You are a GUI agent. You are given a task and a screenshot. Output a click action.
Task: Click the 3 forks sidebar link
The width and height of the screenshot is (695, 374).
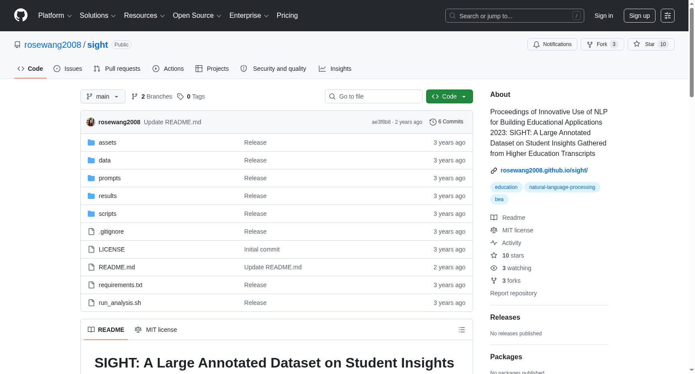click(511, 281)
